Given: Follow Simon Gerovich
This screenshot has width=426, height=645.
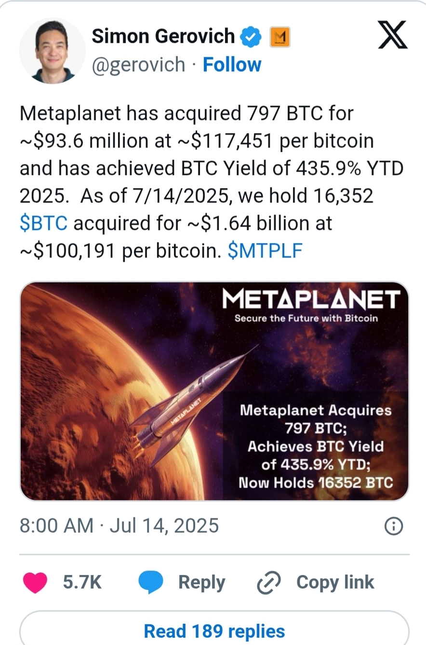Looking at the screenshot, I should click(x=232, y=65).
